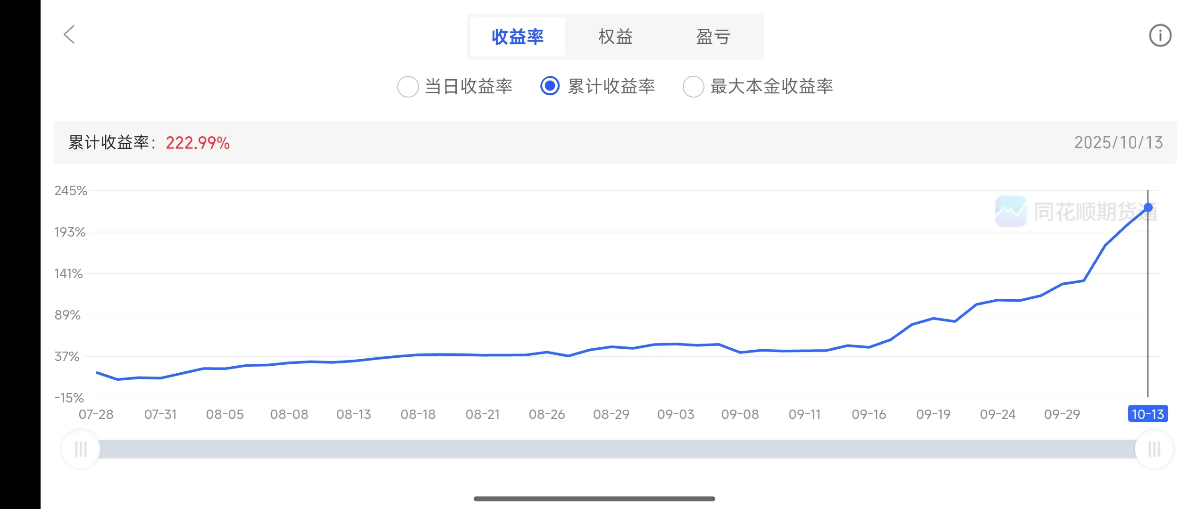Click the 08-05 x-axis date label
The height and width of the screenshot is (509, 1189).
point(225,415)
